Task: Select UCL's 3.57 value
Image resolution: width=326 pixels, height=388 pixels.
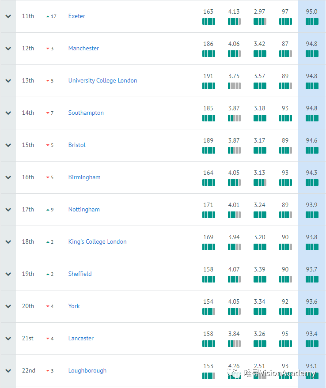Action: tap(259, 76)
